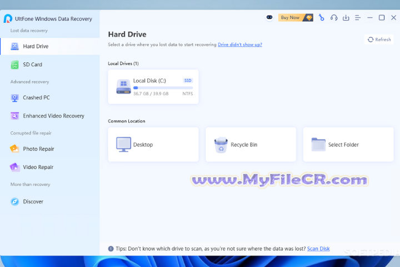Image resolution: width=400 pixels, height=267 pixels.
Task: Open the "Drive didn't show up?" link
Action: (x=240, y=44)
